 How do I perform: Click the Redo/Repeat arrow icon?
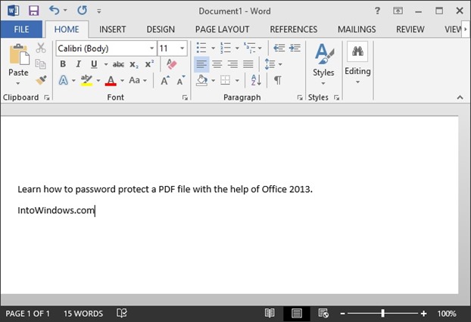point(82,11)
